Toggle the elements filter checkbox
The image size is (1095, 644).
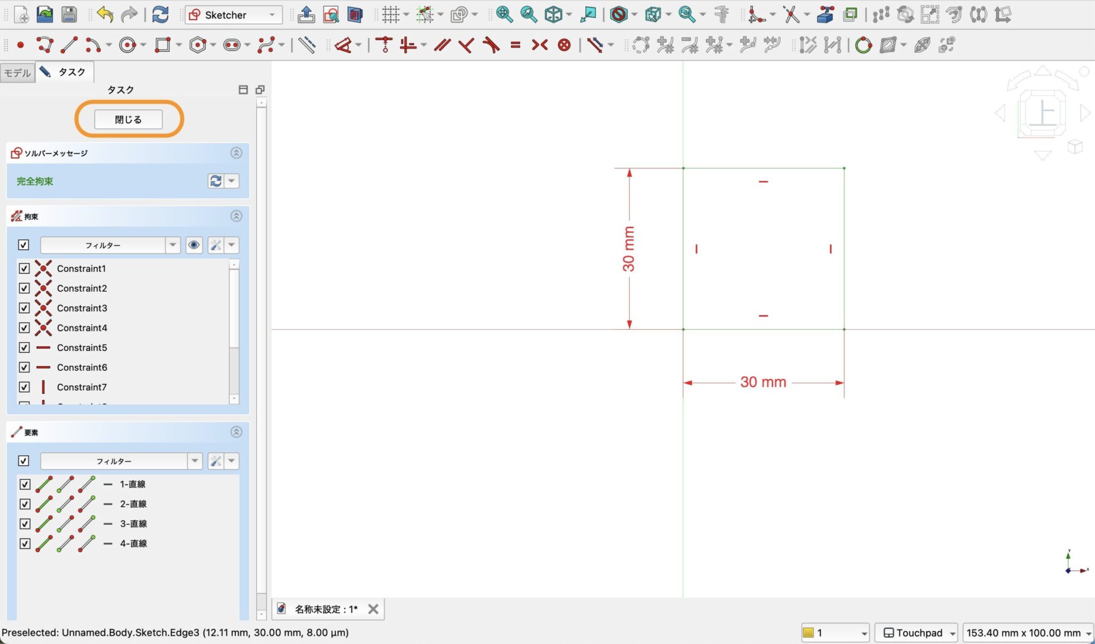tap(24, 461)
